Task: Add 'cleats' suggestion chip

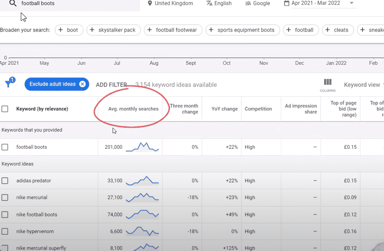Action: pos(338,30)
